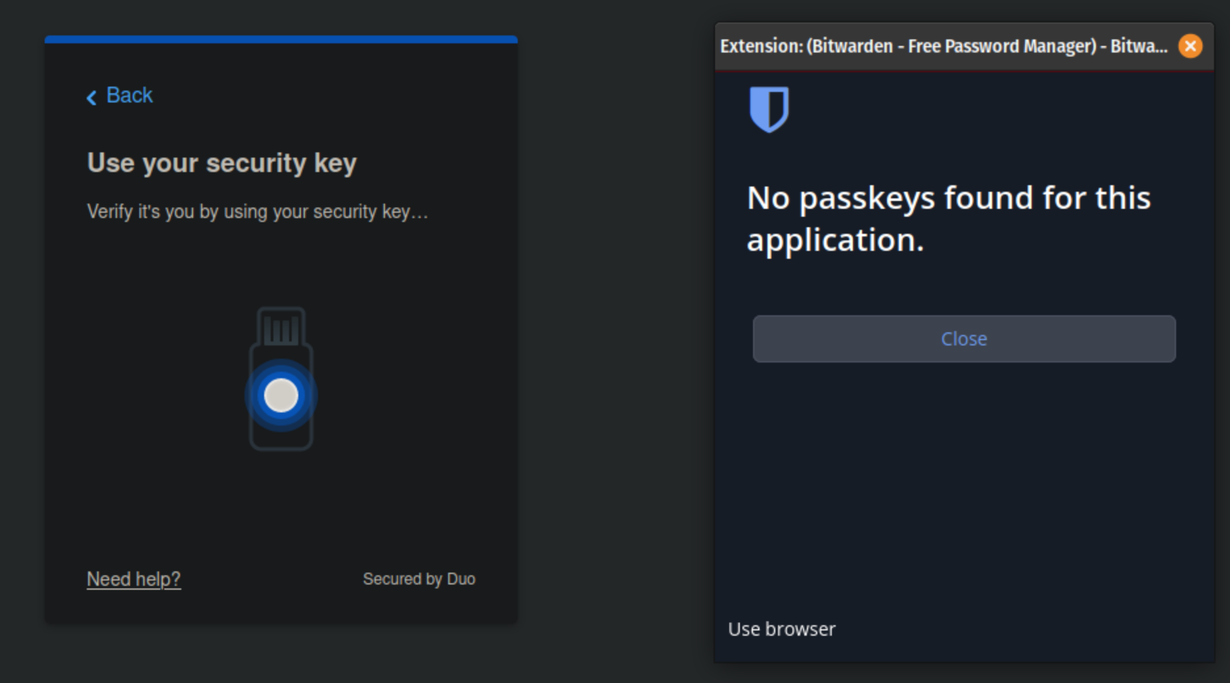The image size is (1230, 683).
Task: Click the back chevron arrow icon
Action: click(x=92, y=98)
